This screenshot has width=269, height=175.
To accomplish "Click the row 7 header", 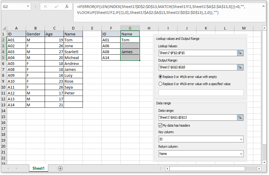I will click(x=4, y=69).
